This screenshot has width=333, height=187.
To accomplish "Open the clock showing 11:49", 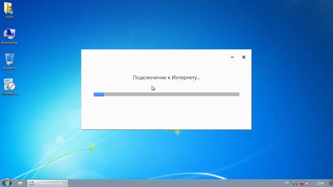I will (x=320, y=183).
